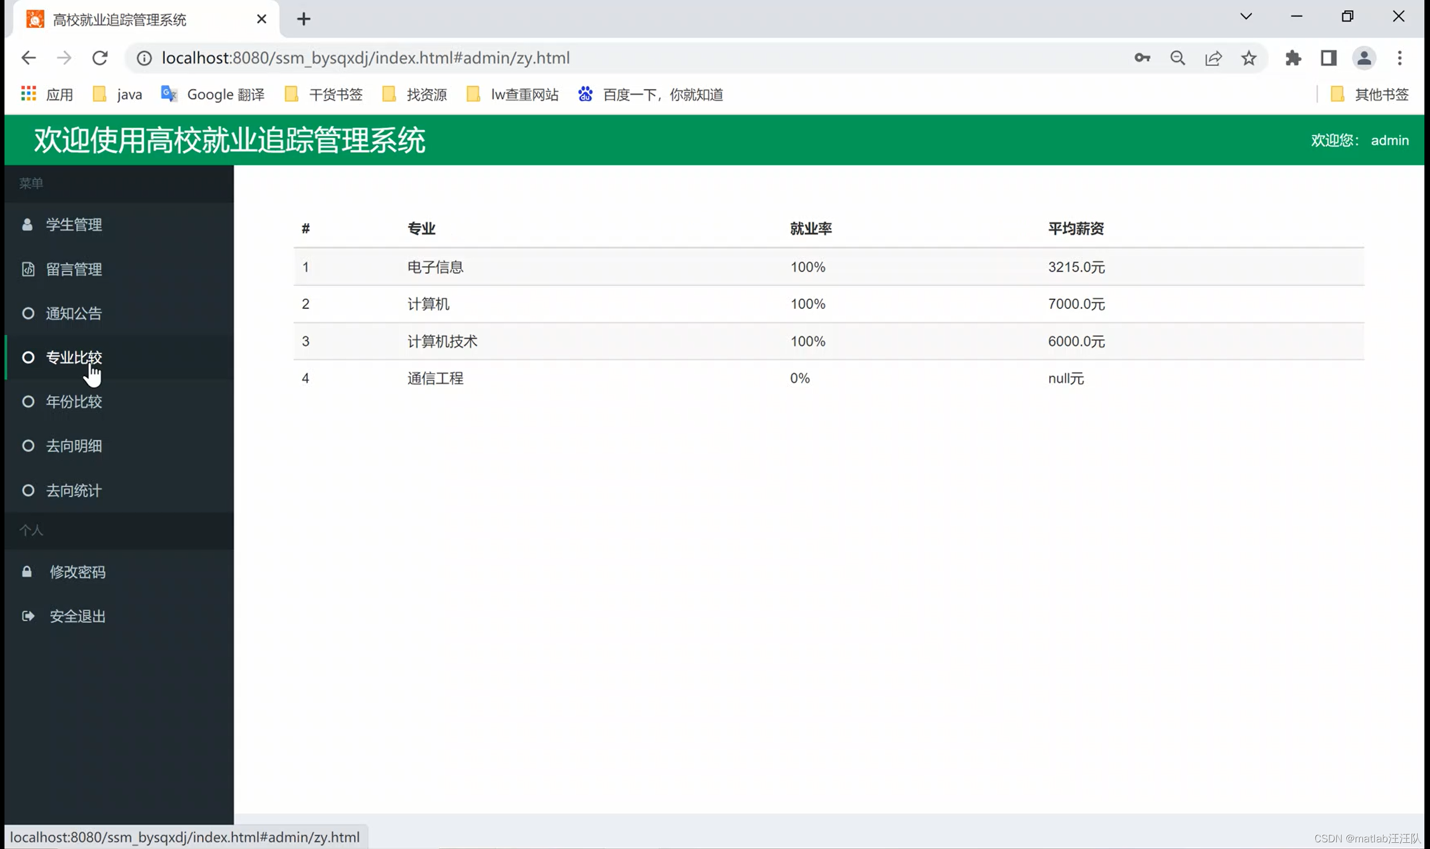
Task: Open the 去向明细 menu entry
Action: pos(74,446)
